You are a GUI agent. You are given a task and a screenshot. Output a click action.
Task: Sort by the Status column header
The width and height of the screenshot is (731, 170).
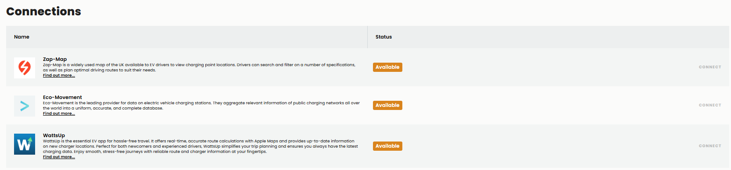tap(383, 37)
